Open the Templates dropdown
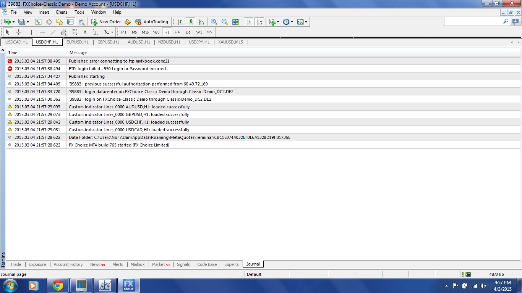The height and width of the screenshot is (293, 522). (302, 22)
